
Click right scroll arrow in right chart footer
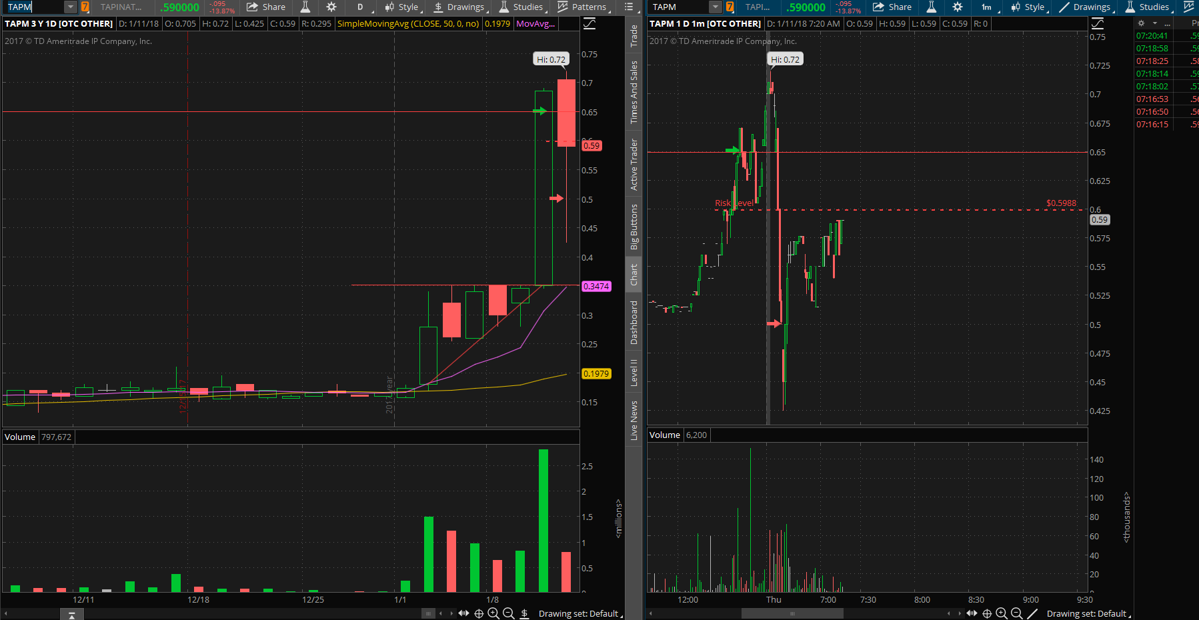(960, 613)
